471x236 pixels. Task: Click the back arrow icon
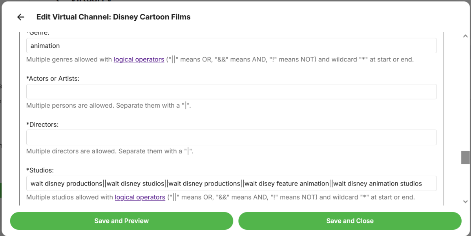(21, 17)
